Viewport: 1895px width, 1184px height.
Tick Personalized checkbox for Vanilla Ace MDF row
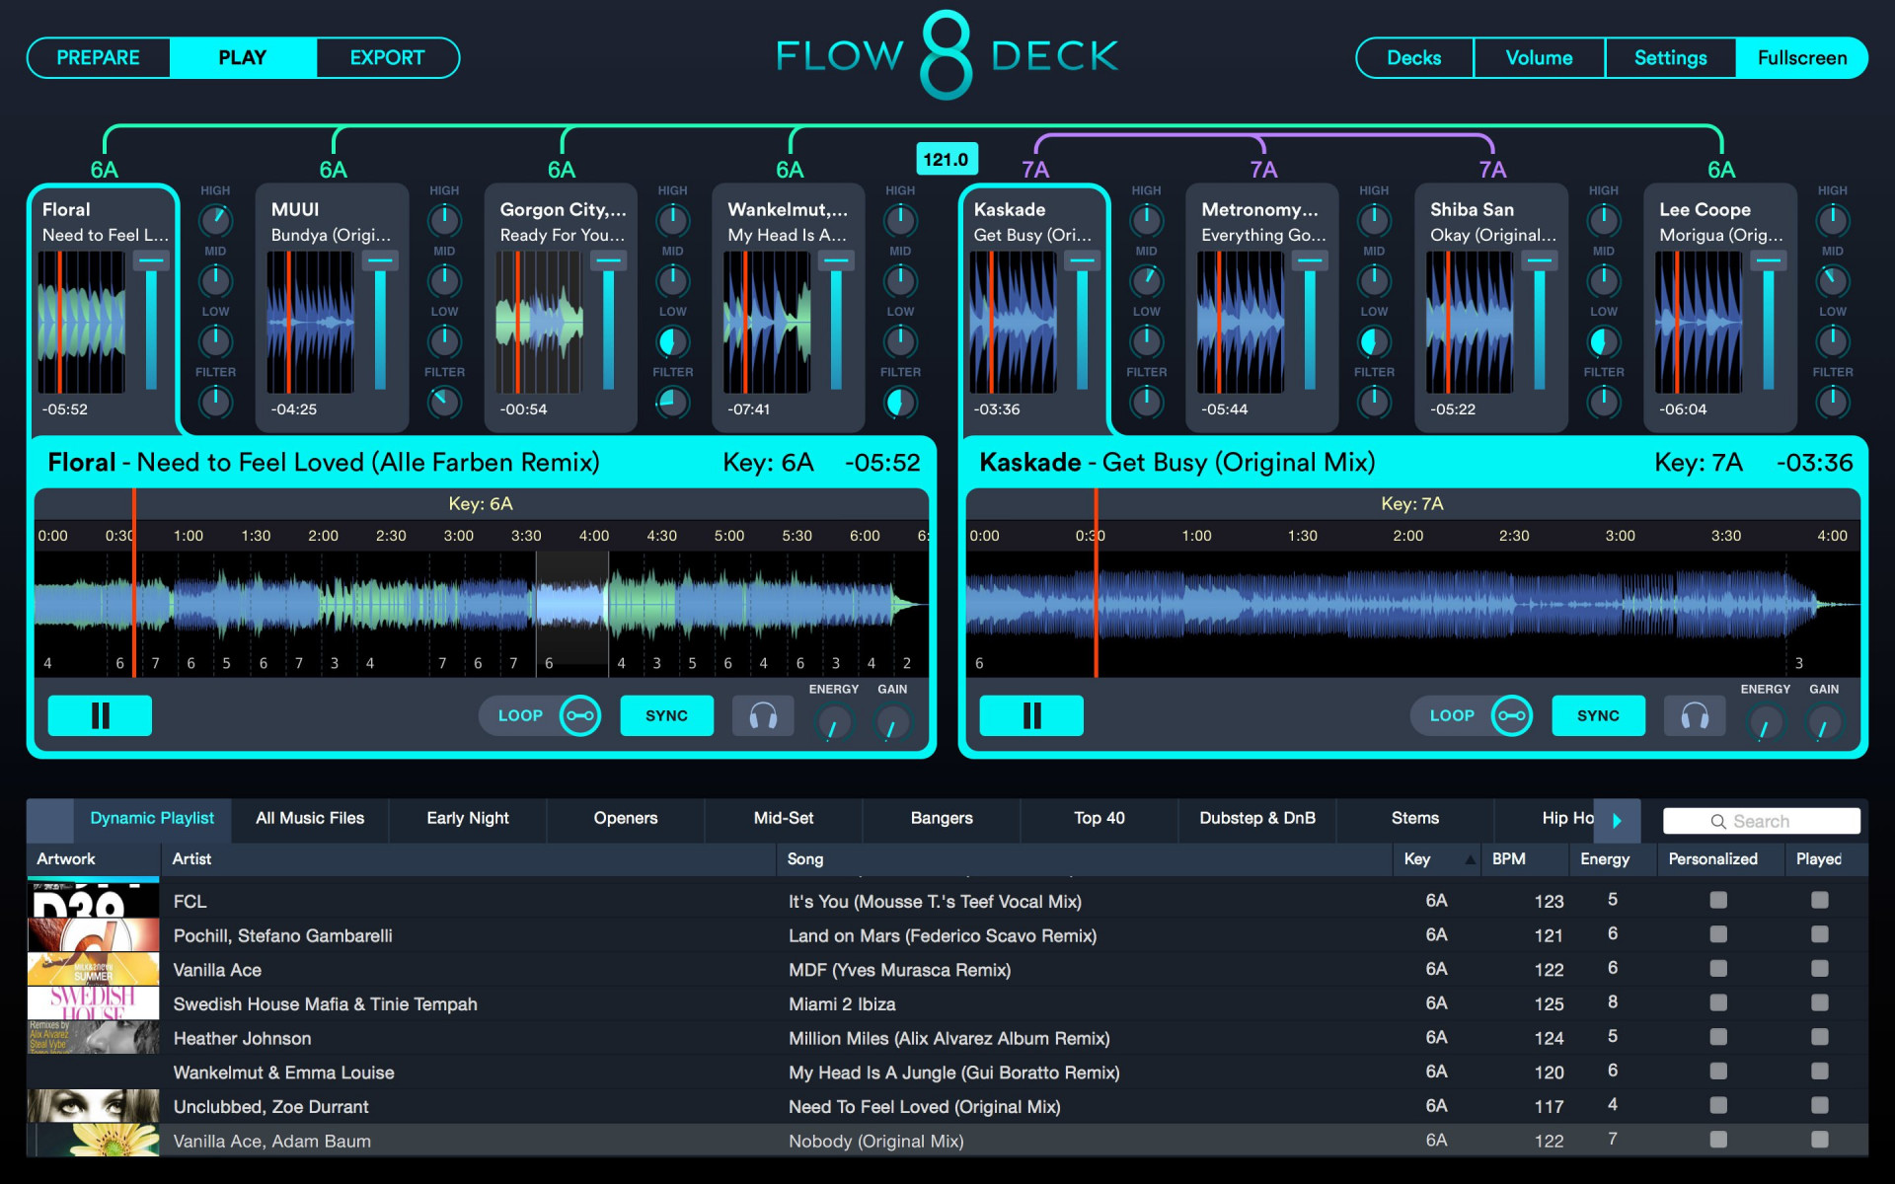(x=1718, y=969)
